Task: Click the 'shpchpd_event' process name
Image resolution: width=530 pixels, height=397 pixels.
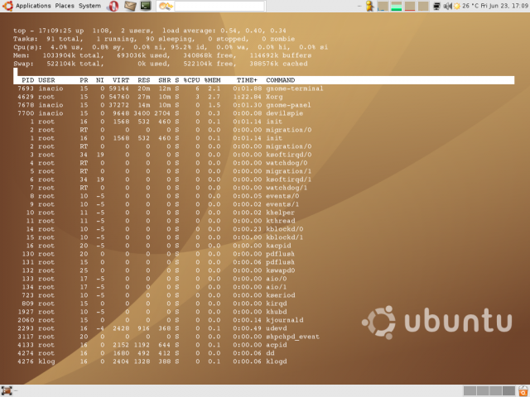Action: (x=292, y=337)
